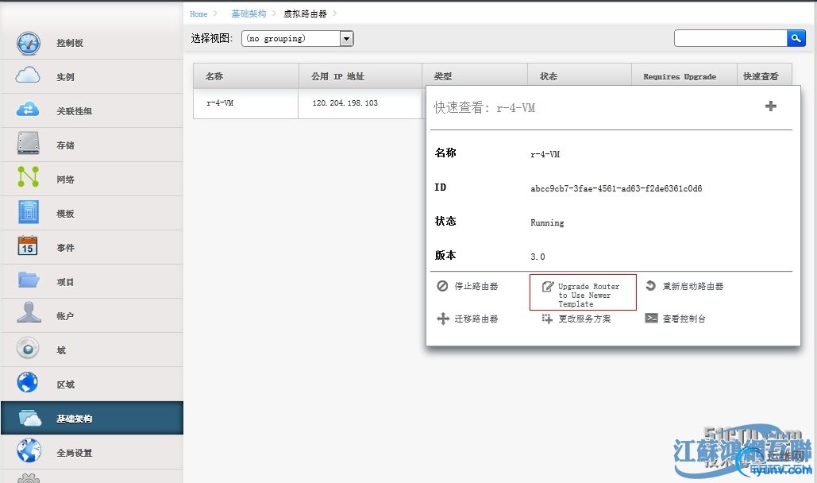The height and width of the screenshot is (483, 817).
Task: Click the version value 3.0
Action: [538, 257]
